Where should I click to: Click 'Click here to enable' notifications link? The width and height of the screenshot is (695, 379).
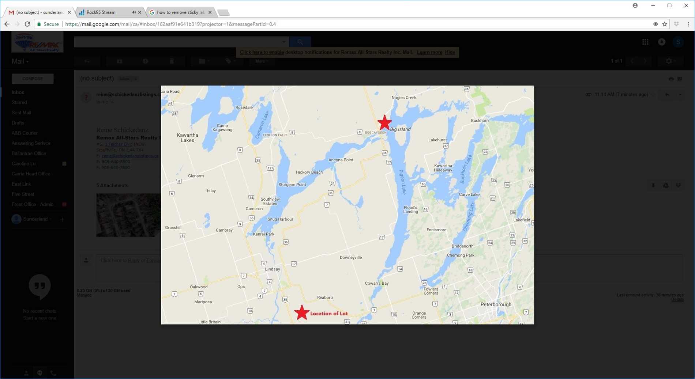[x=262, y=52]
